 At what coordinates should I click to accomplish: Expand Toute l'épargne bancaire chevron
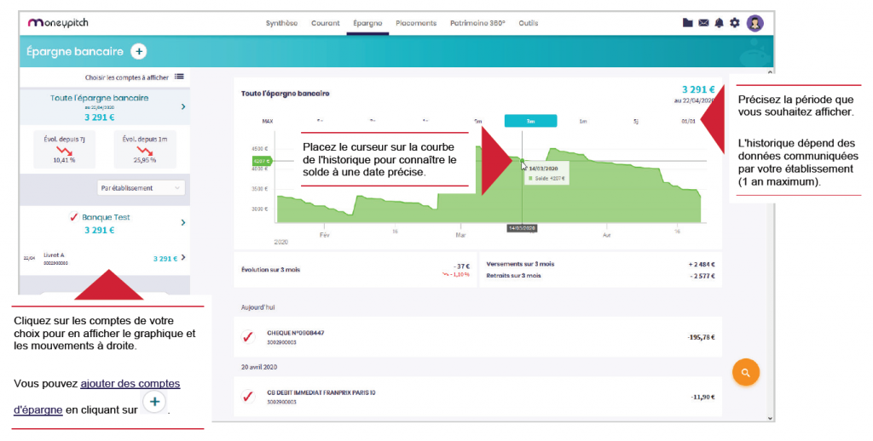[183, 106]
